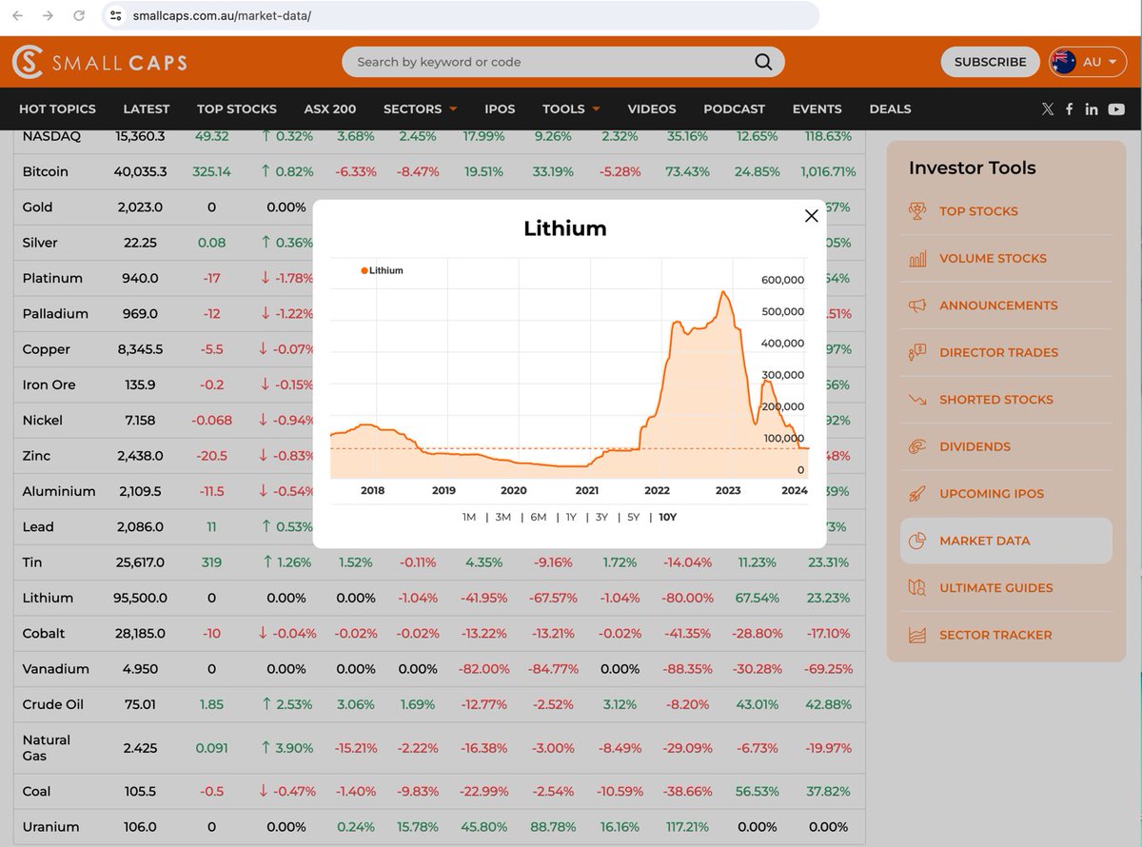Reload the page with refresh icon
Viewport: 1142px width, 847px height.
(79, 15)
